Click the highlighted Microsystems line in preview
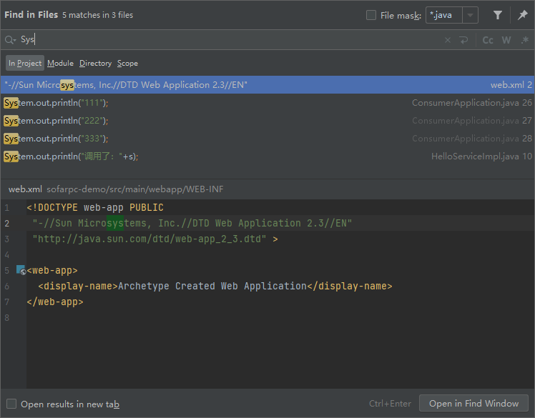 click(192, 223)
